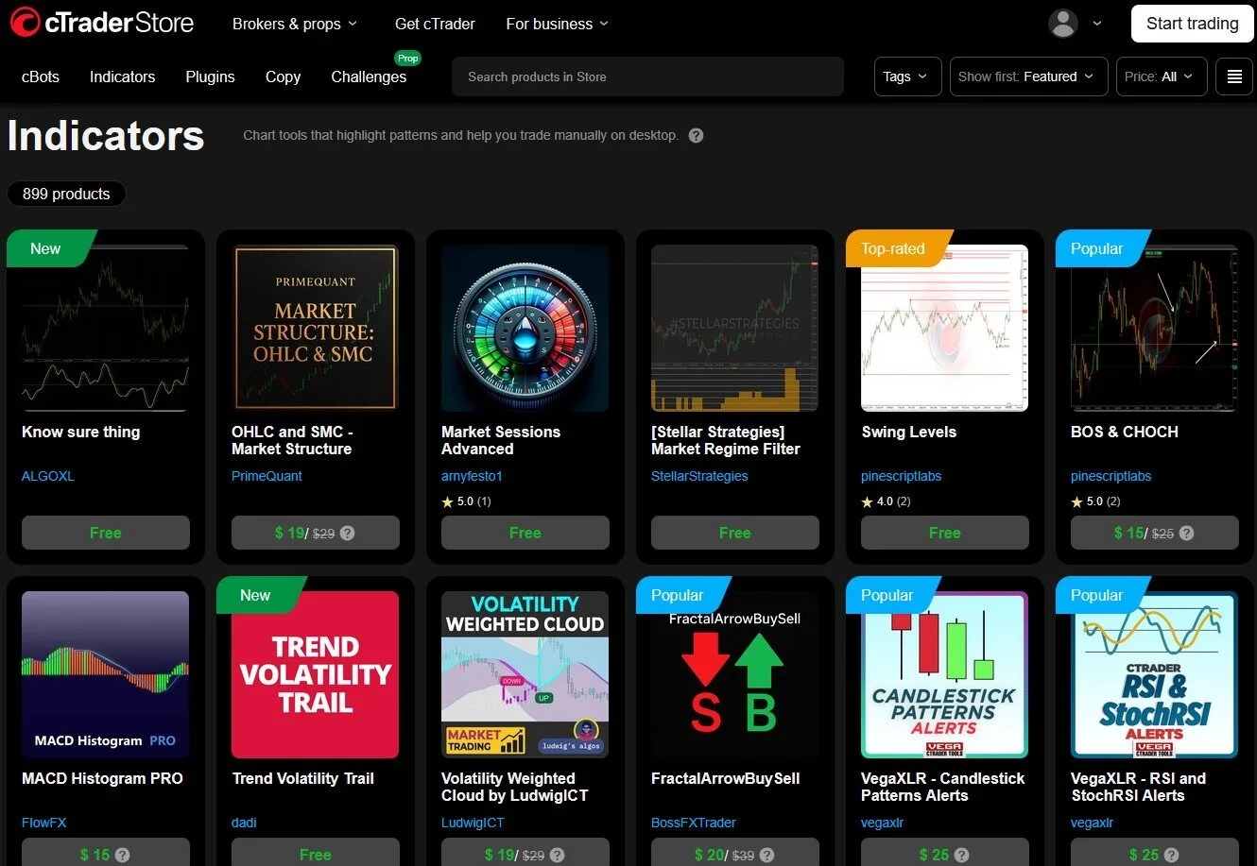Click the cTrader Store logo
Image resolution: width=1257 pixels, height=866 pixels.
(x=101, y=23)
